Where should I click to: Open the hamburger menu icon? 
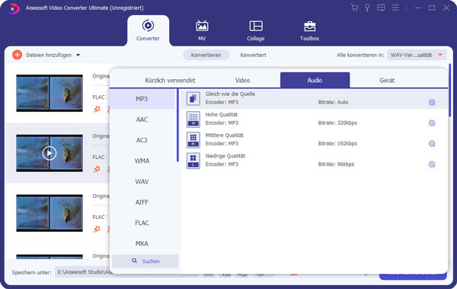tap(395, 8)
